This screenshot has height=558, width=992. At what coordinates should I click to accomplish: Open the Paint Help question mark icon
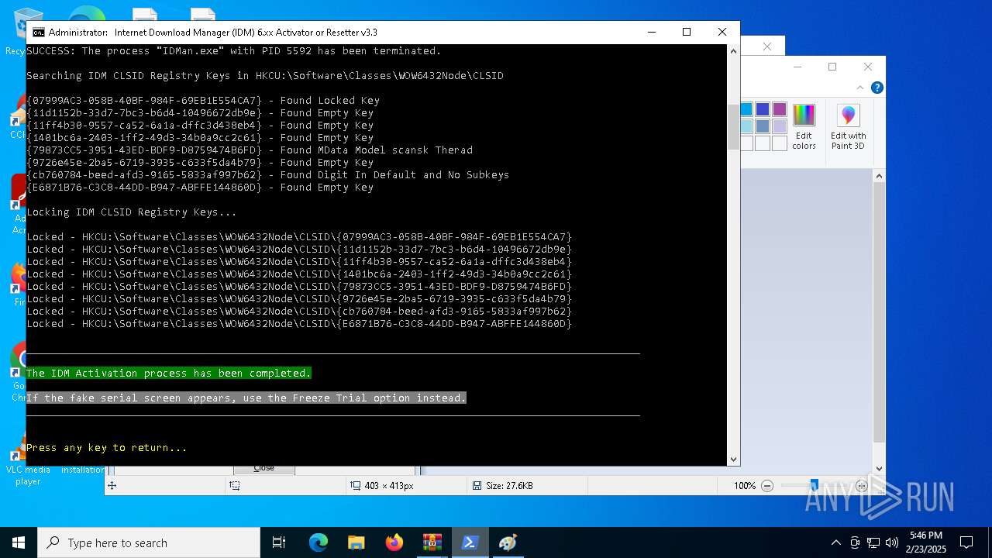point(877,88)
